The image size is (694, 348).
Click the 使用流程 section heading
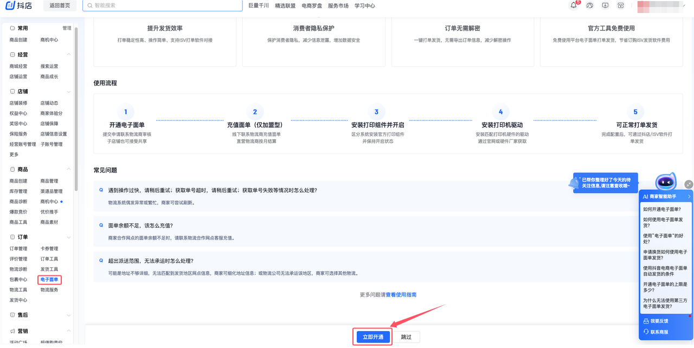[x=105, y=83]
